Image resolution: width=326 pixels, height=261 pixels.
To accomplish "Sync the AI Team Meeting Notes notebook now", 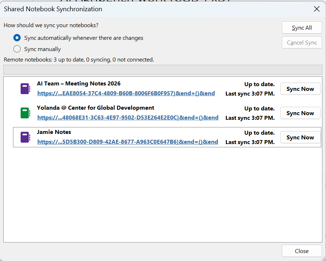I will pyautogui.click(x=300, y=89).
